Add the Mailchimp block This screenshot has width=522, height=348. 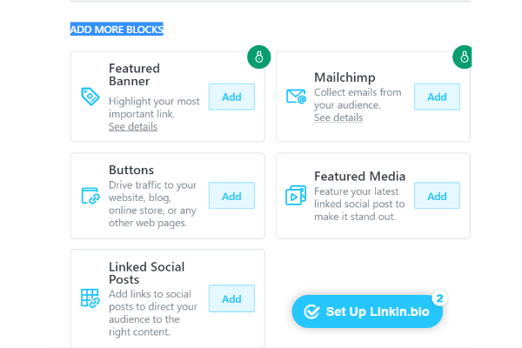(x=437, y=97)
